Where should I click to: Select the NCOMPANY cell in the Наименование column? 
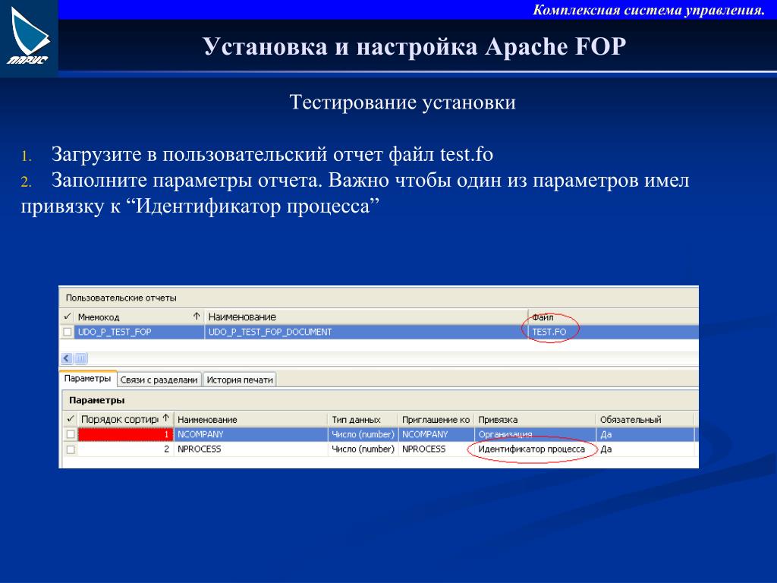(x=250, y=434)
